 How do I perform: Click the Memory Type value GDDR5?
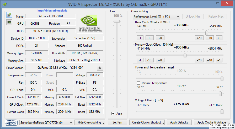37,53
